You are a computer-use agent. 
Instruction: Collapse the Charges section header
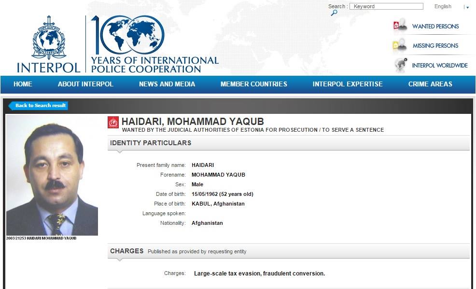(288, 251)
